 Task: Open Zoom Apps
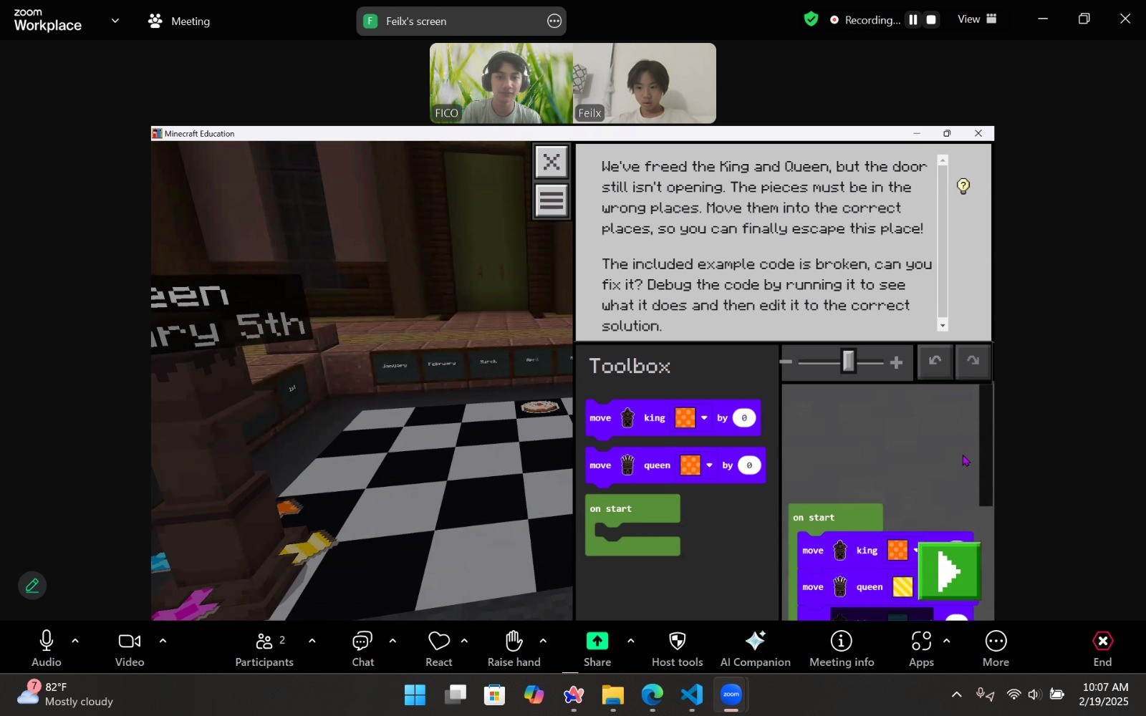922,649
